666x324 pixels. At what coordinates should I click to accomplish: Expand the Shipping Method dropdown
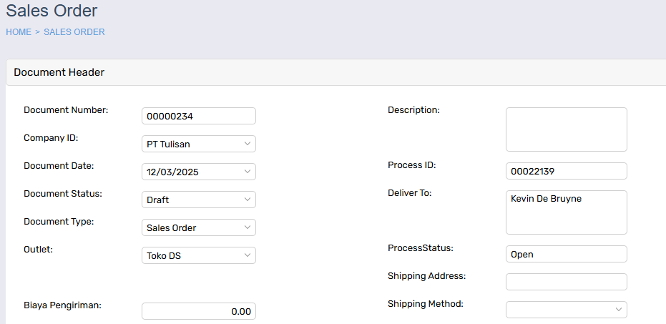coord(566,310)
